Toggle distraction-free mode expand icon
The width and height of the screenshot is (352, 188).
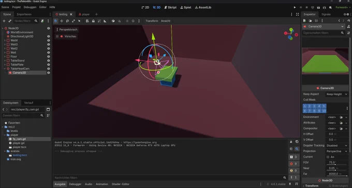tap(298, 14)
